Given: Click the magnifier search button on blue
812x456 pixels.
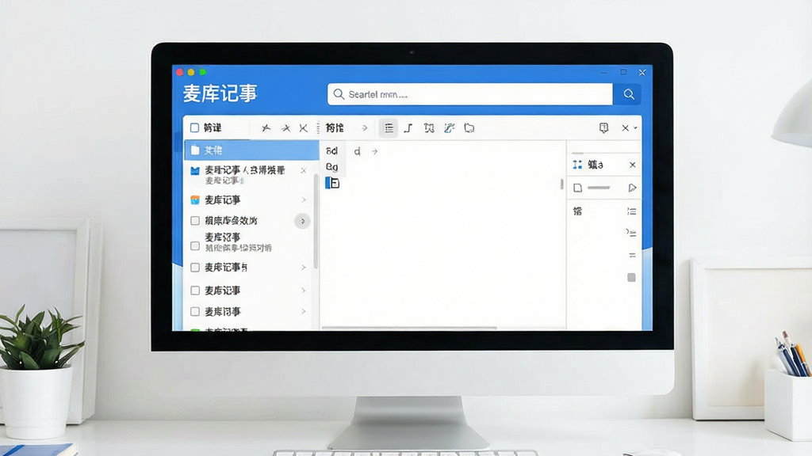Looking at the screenshot, I should [x=629, y=94].
